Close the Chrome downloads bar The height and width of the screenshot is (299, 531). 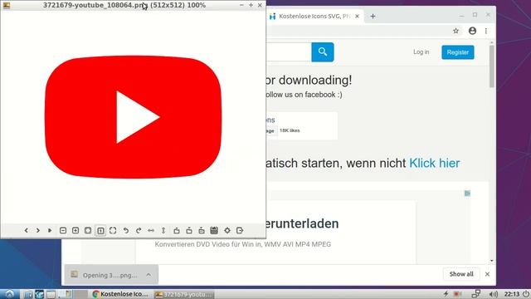pyautogui.click(x=487, y=274)
